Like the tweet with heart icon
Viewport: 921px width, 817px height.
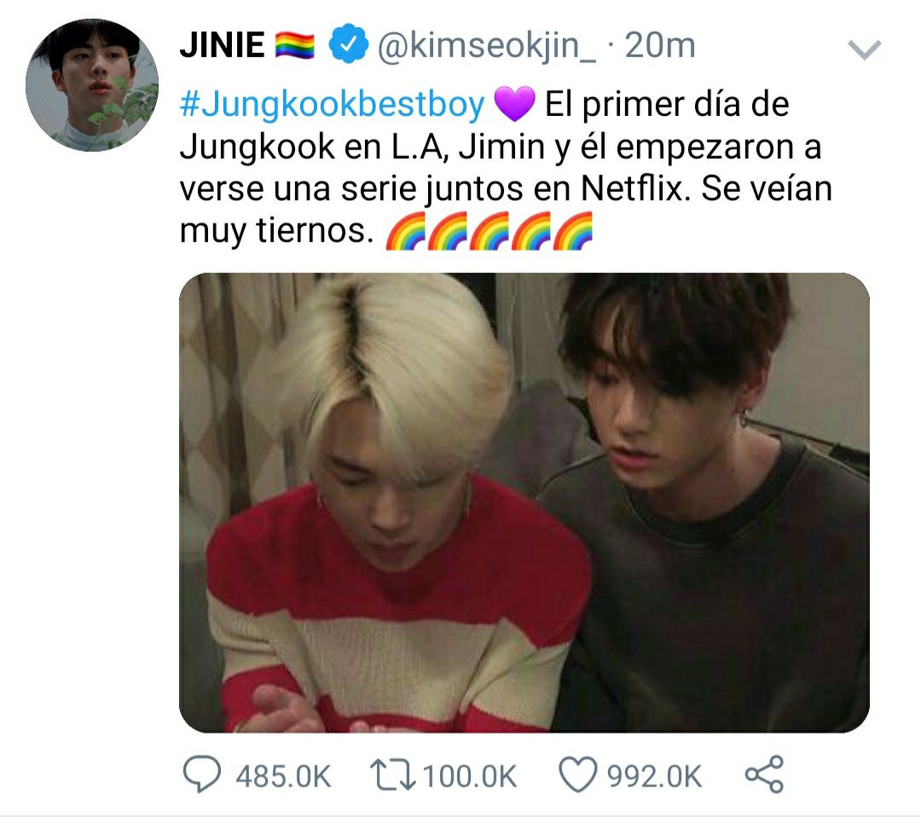576,775
